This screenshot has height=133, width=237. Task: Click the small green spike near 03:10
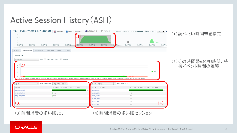point(152,41)
